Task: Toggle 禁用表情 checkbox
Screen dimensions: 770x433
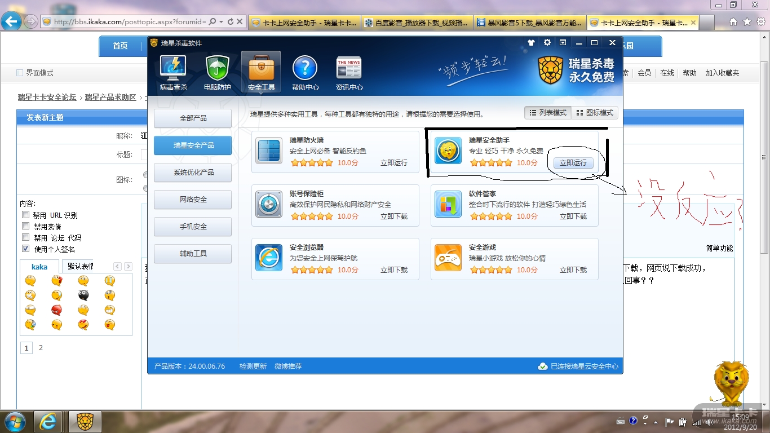Action: [x=25, y=226]
